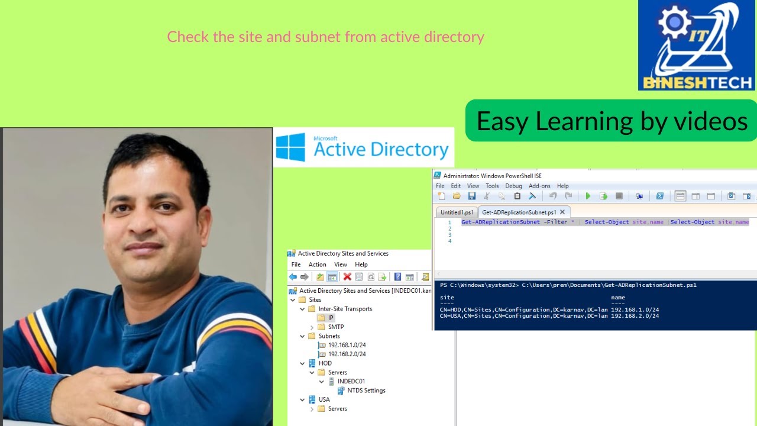Click Stop Operation square icon in ISE
This screenshot has width=757, height=426.
coord(619,196)
